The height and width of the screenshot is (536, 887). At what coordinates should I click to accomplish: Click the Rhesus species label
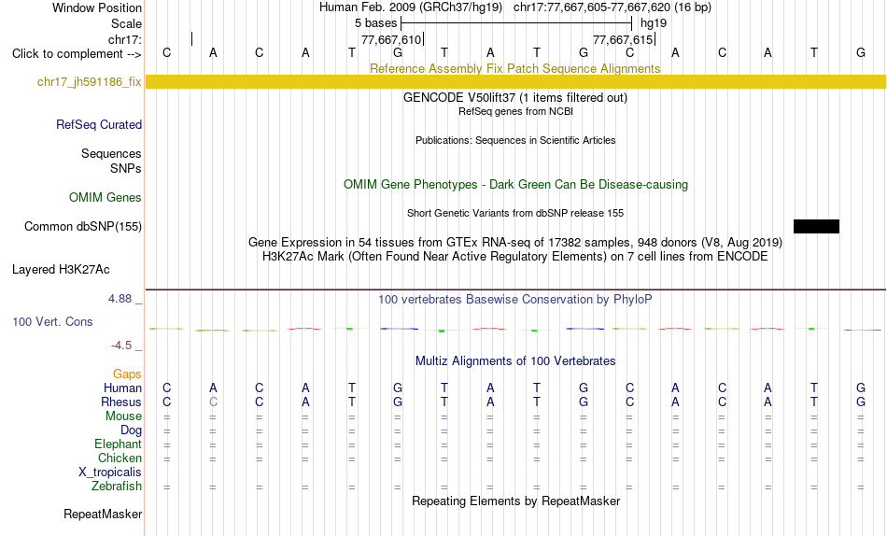click(121, 402)
